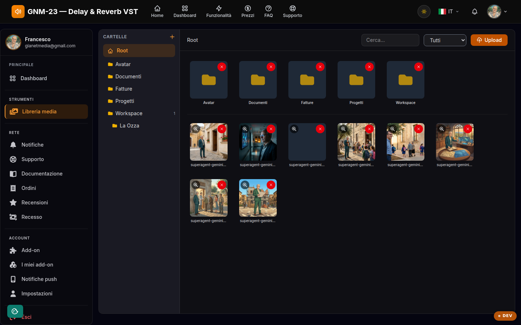The height and width of the screenshot is (325, 521).
Task: Open Recensioni in the sidebar
Action: point(46,203)
